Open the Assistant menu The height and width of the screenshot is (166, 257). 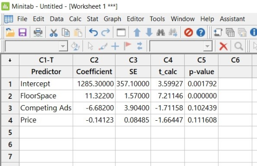click(232, 19)
